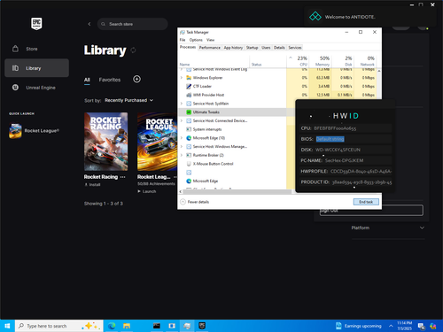Open the Sort by Recently Purchased dropdown
Screen dimensions: 443x332
128,100
